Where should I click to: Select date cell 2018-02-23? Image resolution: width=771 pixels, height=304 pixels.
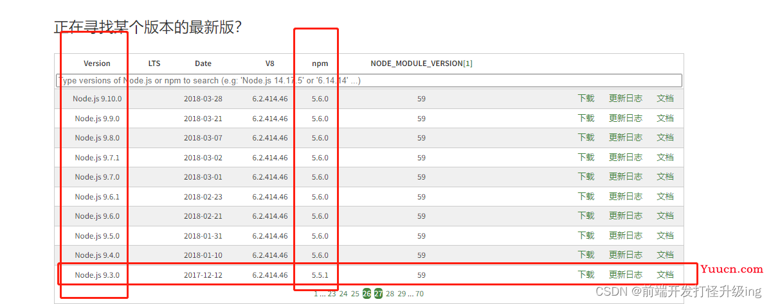[203, 197]
